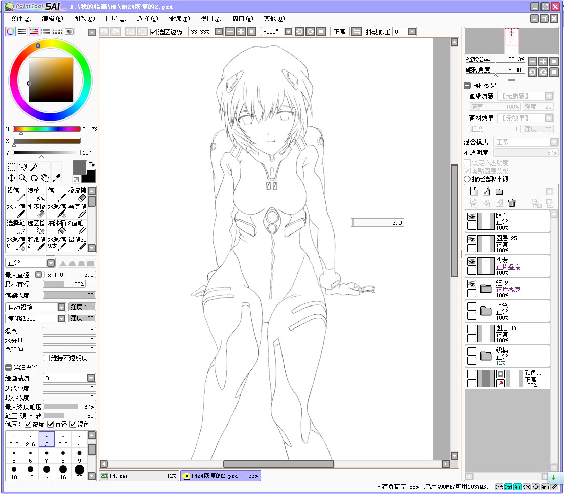Viewport: 564px width, 494px height.
Task: Open the 复印纸300 texture dropdown
Action: (61, 318)
